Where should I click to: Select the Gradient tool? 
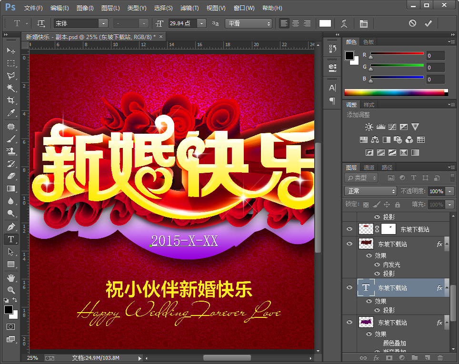coord(11,188)
